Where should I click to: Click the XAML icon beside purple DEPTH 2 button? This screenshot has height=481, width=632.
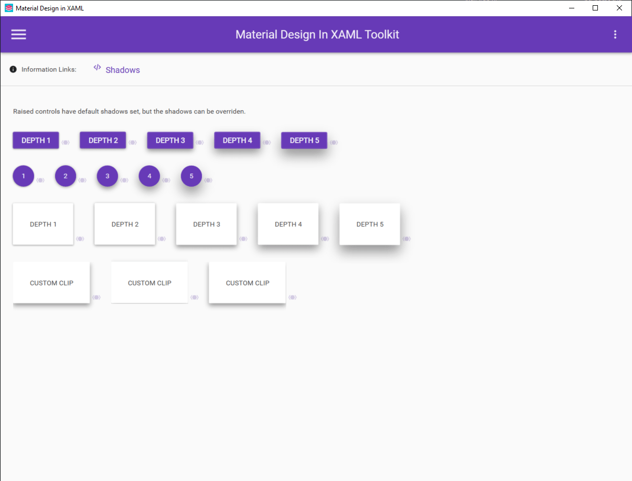tap(133, 143)
